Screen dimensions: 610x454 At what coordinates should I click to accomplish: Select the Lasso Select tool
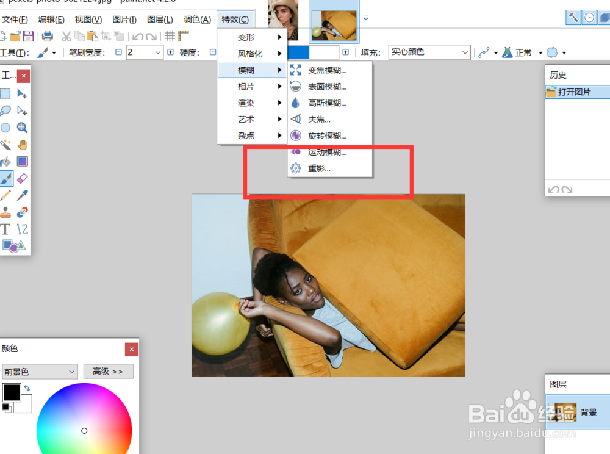[x=5, y=110]
